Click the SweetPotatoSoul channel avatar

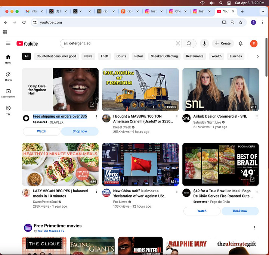pos(26,193)
